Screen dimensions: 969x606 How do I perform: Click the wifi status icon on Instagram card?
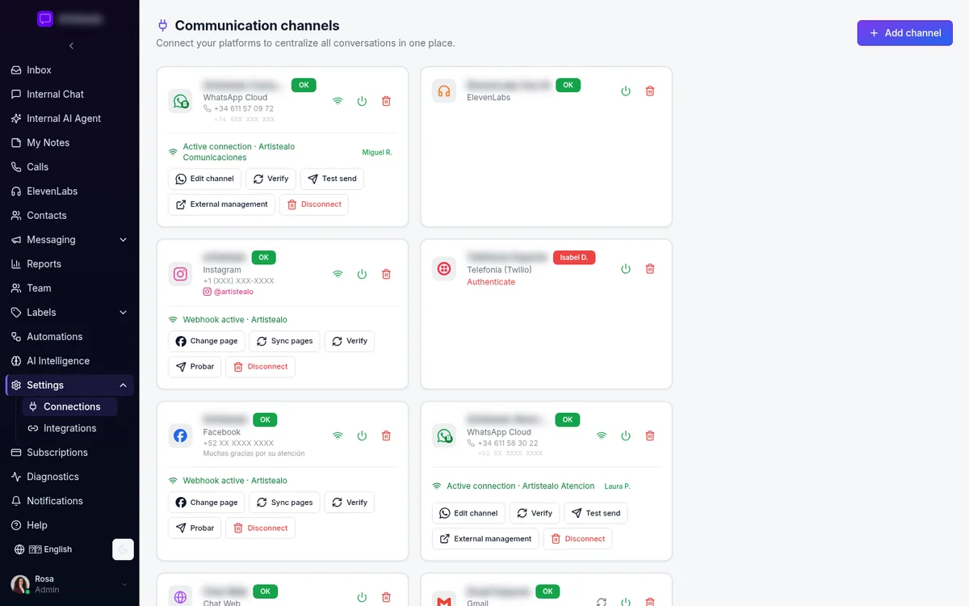[338, 274]
